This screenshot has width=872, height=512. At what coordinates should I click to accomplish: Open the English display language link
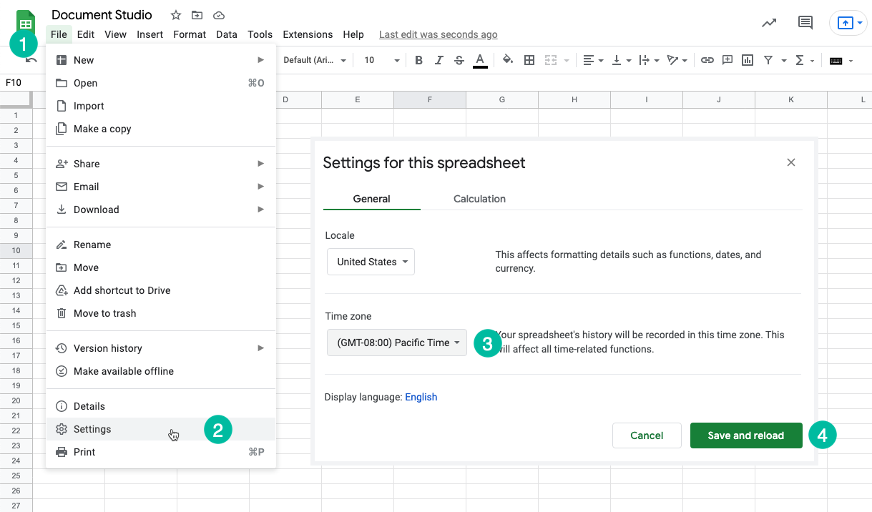[421, 397]
